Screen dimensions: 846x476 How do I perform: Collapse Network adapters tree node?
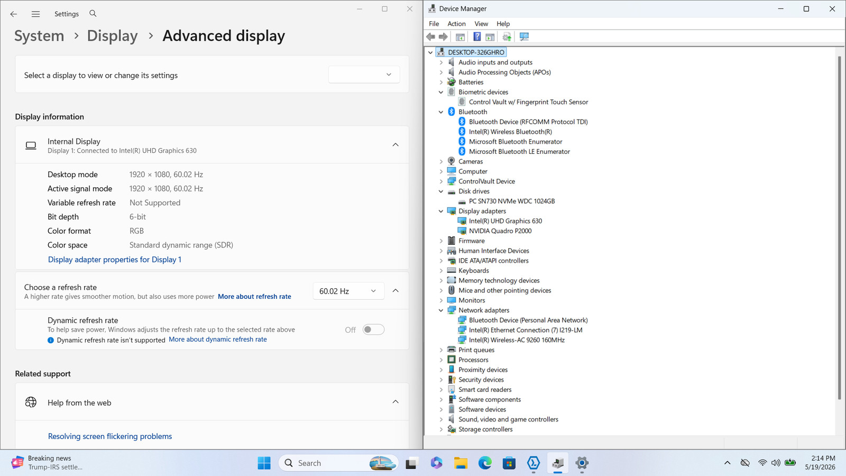coord(442,310)
